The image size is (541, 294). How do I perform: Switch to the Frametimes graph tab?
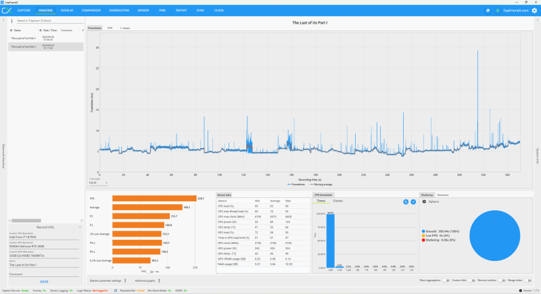click(x=95, y=28)
